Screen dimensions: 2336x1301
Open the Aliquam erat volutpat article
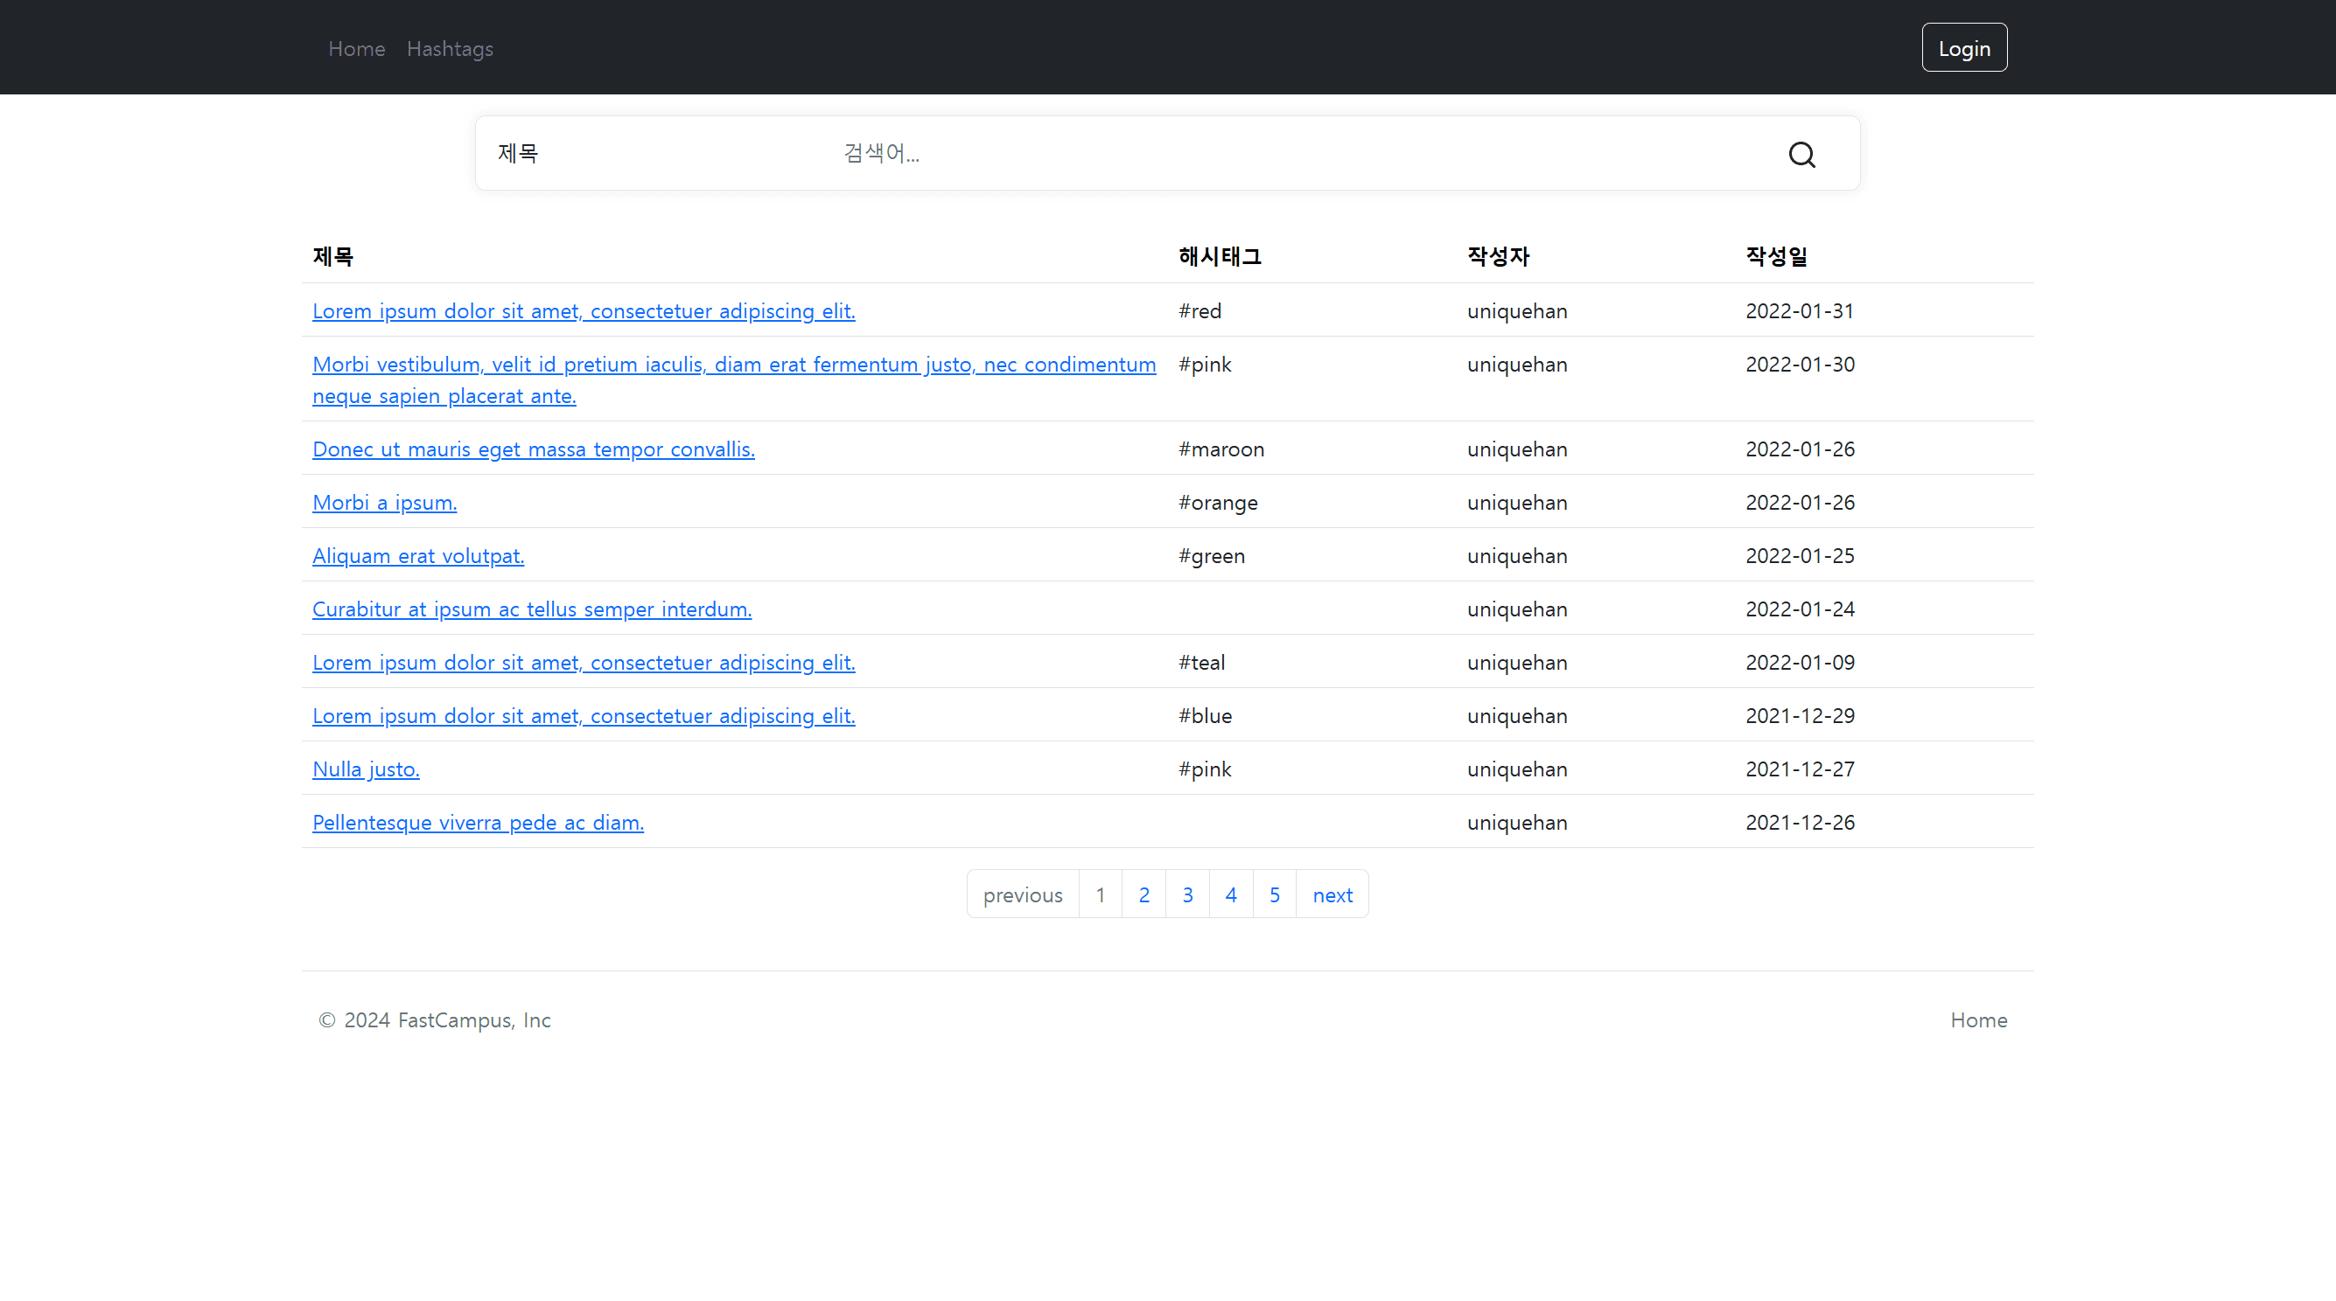[x=418, y=556]
